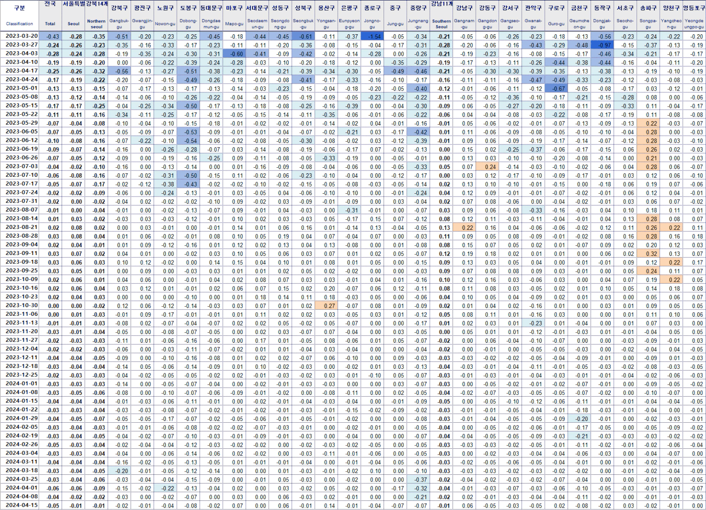The width and height of the screenshot is (706, 510).
Task: Select Songpa-gu value 0.32 on 2023-09-11
Action: click(x=648, y=254)
